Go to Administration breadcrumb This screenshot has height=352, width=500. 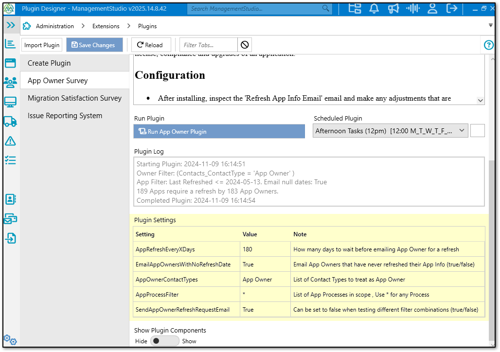(x=55, y=26)
